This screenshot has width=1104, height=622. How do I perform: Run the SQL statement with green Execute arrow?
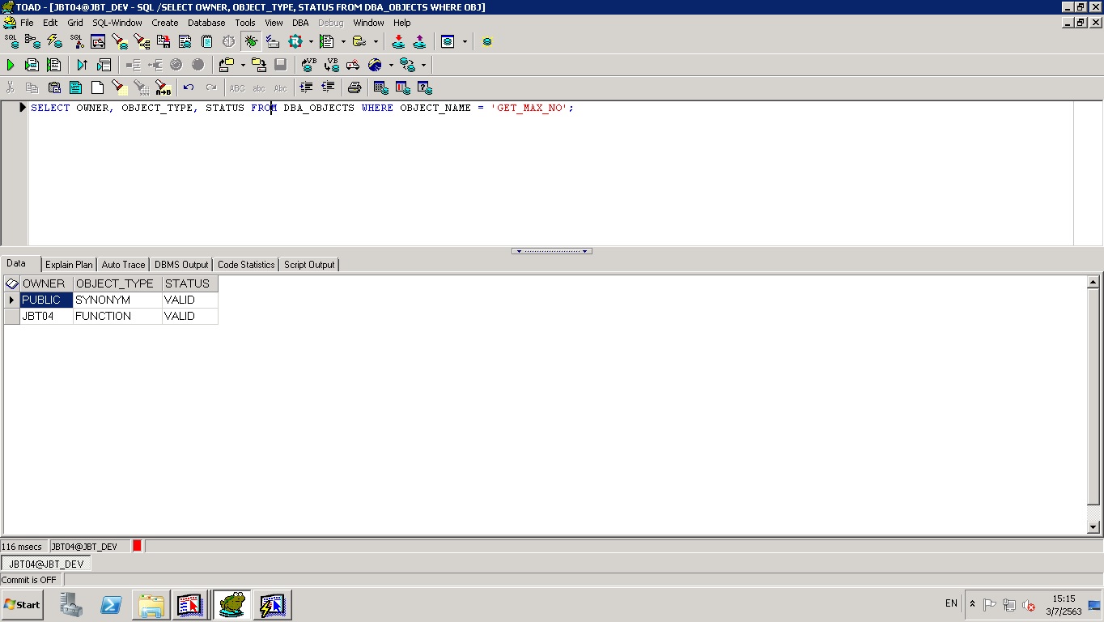tap(11, 65)
